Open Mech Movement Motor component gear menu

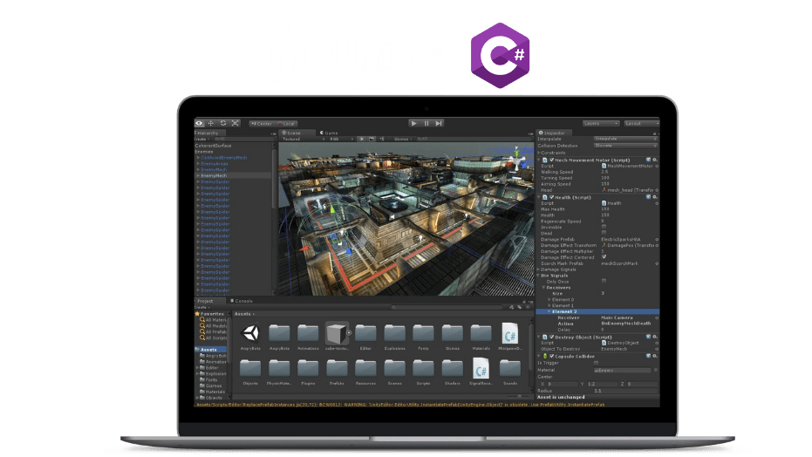[655, 160]
